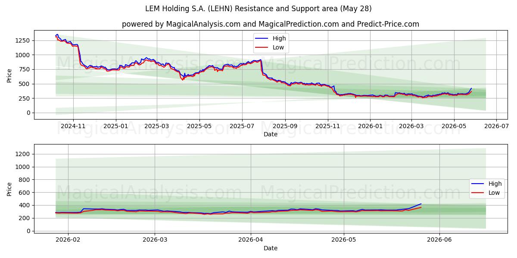Image resolution: width=517 pixels, height=258 pixels.
Task: Click the chart title 'LEM Holding S.A. (LEHN) Resistance and Support area (May 28)'
Action: (258, 9)
